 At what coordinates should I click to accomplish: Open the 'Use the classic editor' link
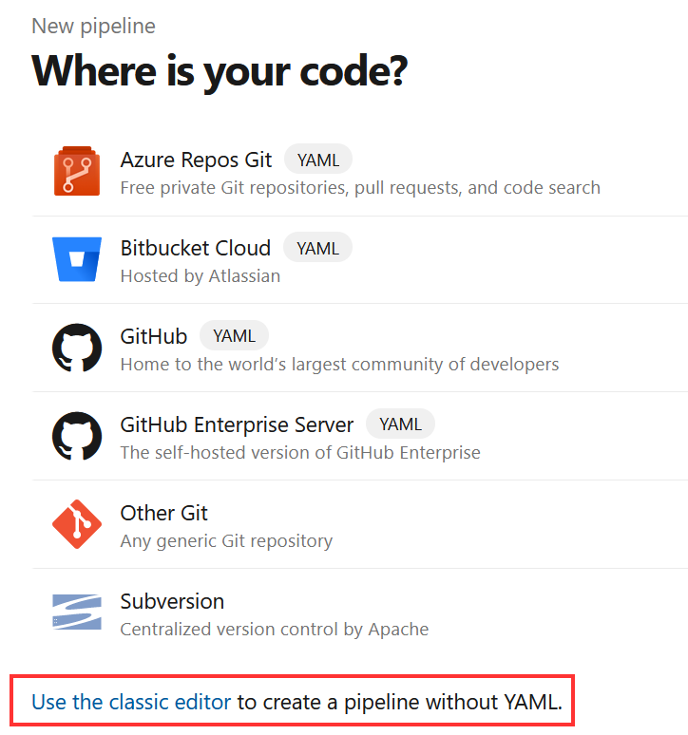(x=131, y=702)
